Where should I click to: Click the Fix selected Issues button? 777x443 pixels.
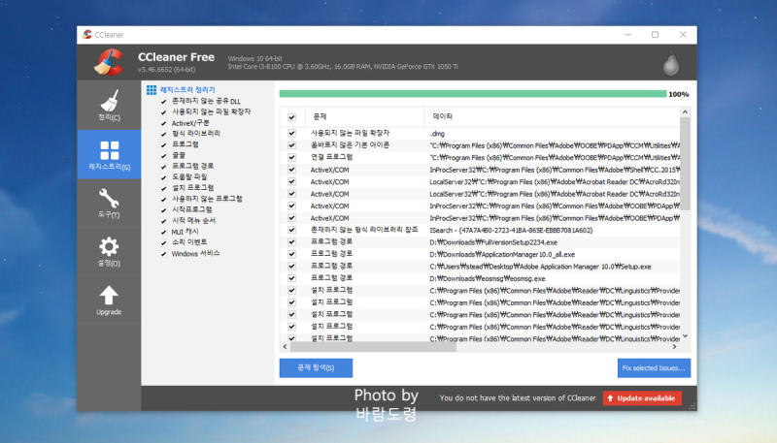[x=654, y=367]
